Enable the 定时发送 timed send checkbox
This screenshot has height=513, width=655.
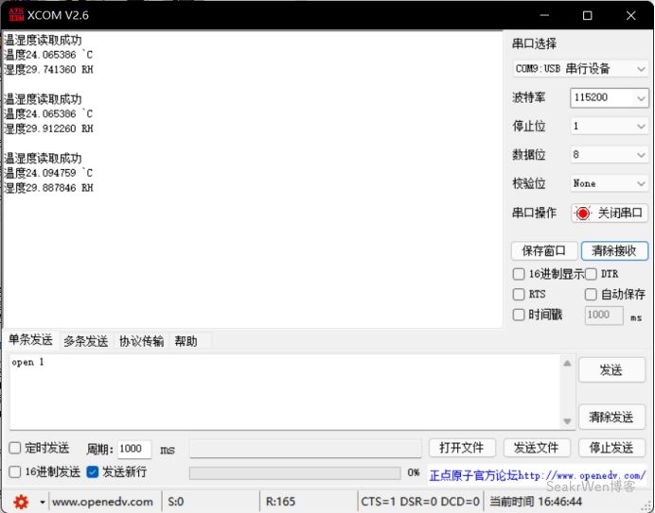[x=15, y=449]
